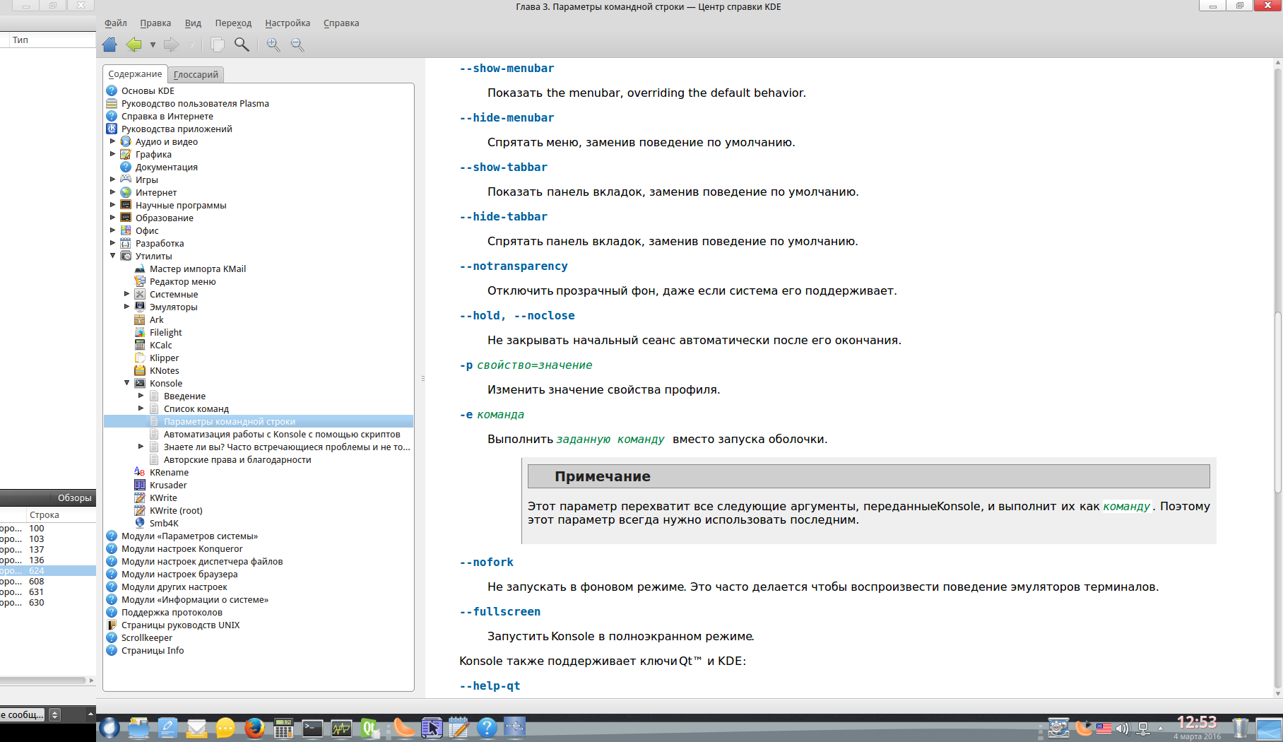Launch Firefox from the taskbar
The height and width of the screenshot is (742, 1283).
tap(254, 728)
